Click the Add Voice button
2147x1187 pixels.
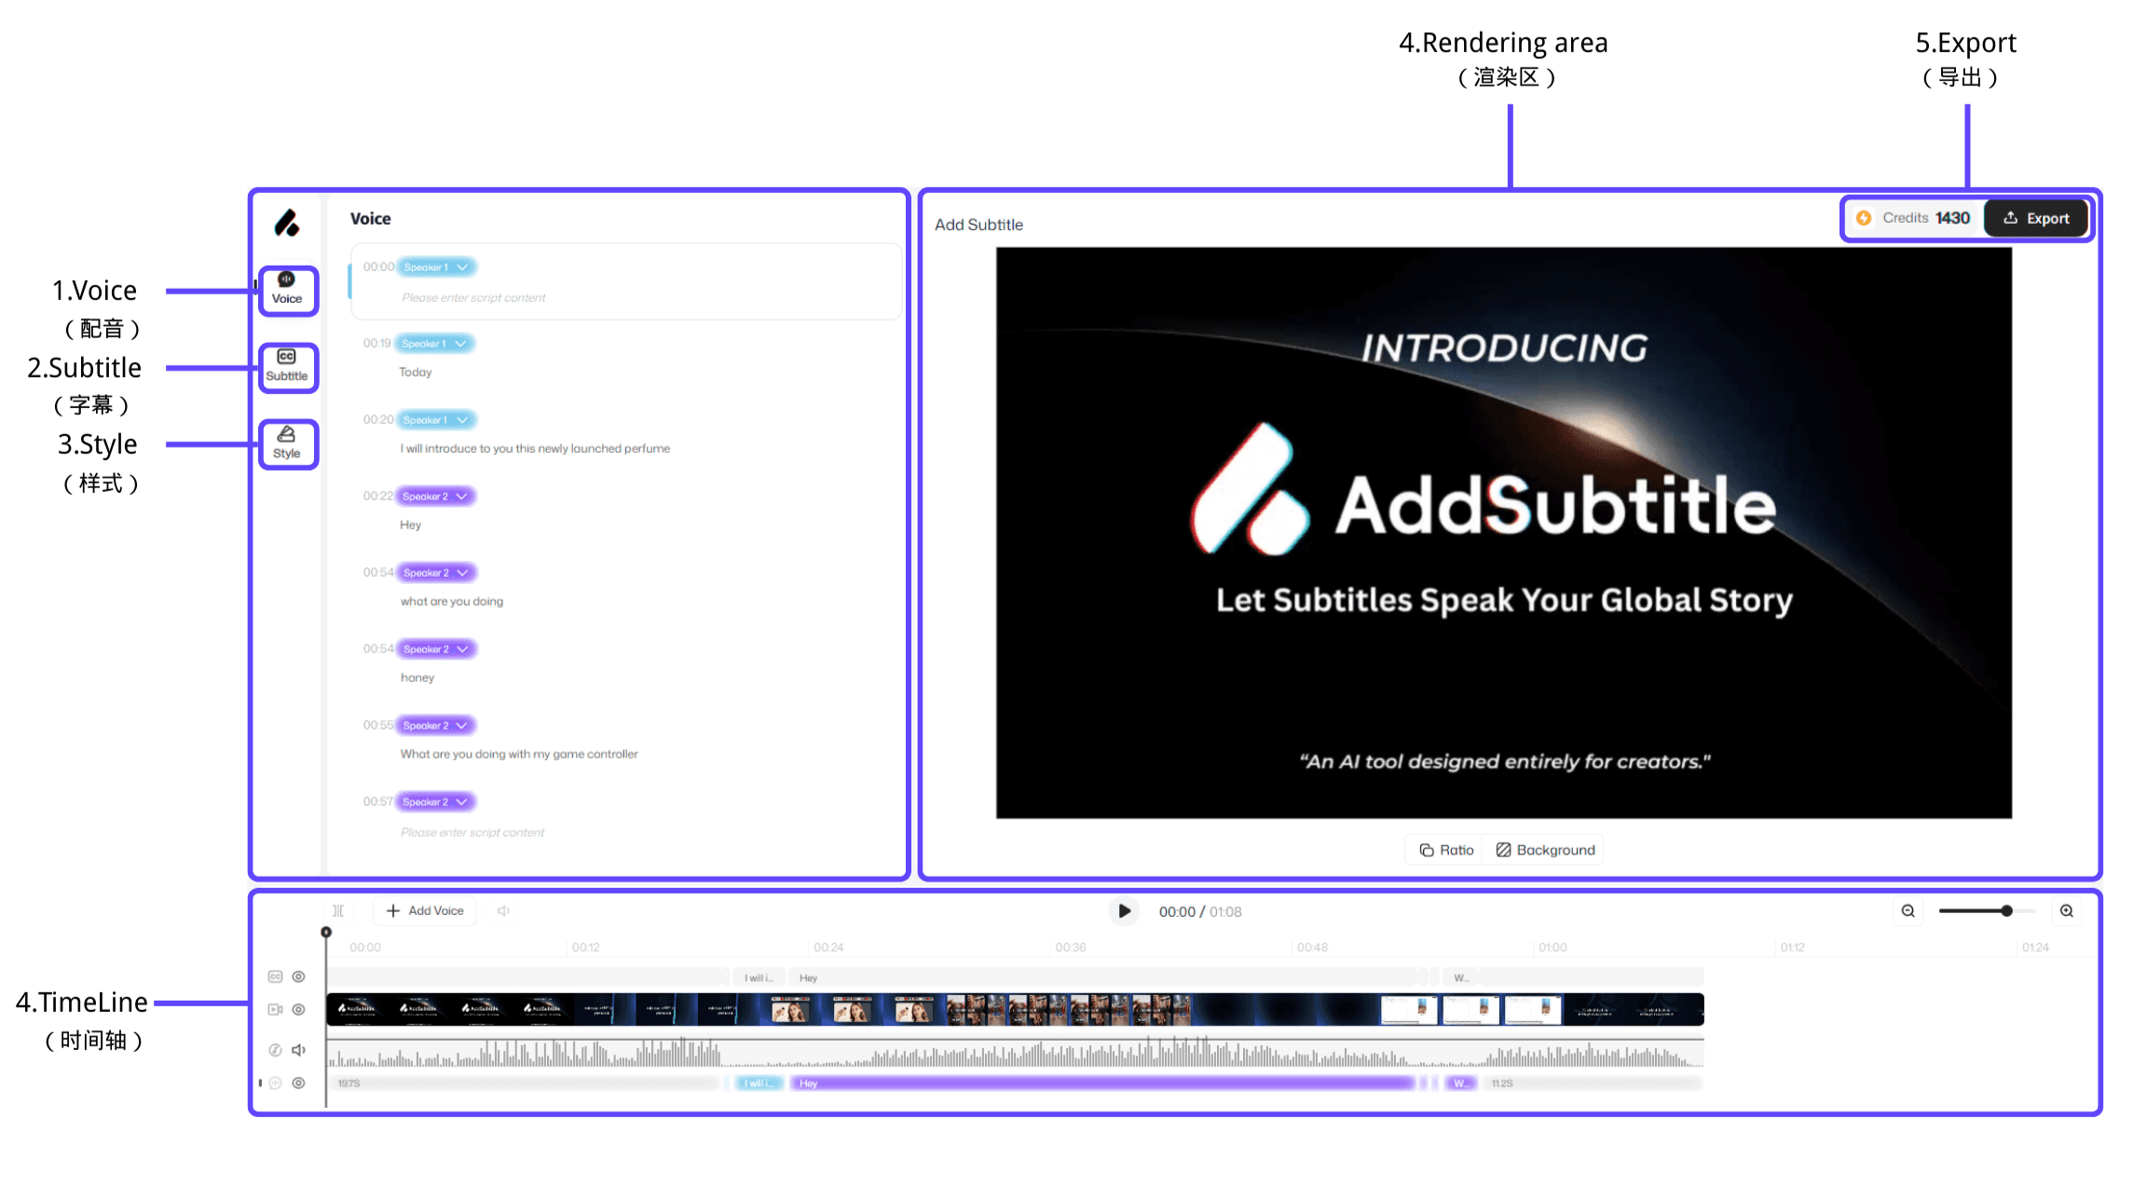tap(425, 910)
